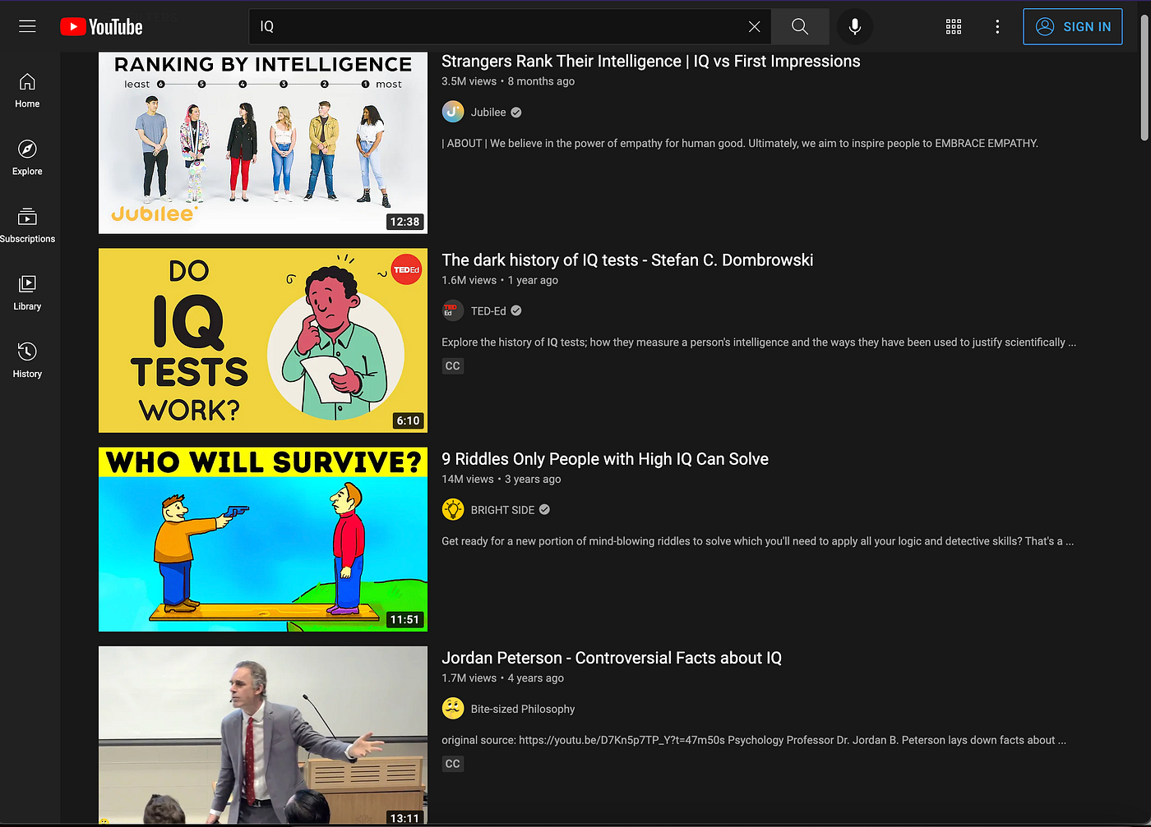This screenshot has width=1151, height=827.
Task: Open the YouTube apps grid
Action: (x=954, y=26)
